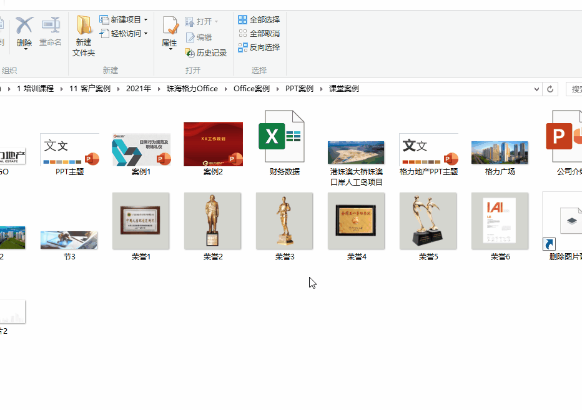The image size is (582, 410).
Task: Click the search box
Action: point(574,89)
